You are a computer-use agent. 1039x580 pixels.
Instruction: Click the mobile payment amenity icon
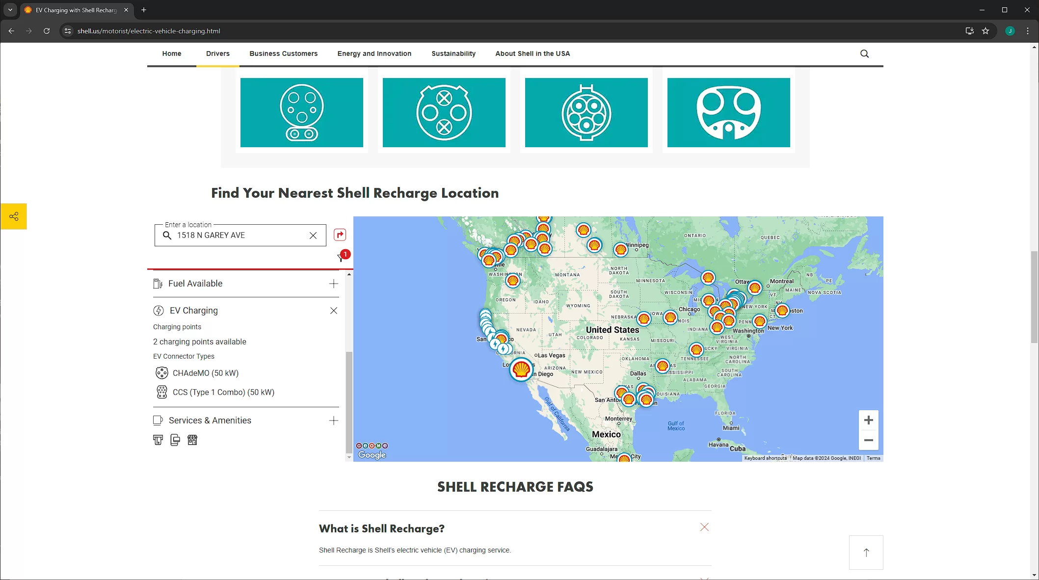pyautogui.click(x=175, y=440)
